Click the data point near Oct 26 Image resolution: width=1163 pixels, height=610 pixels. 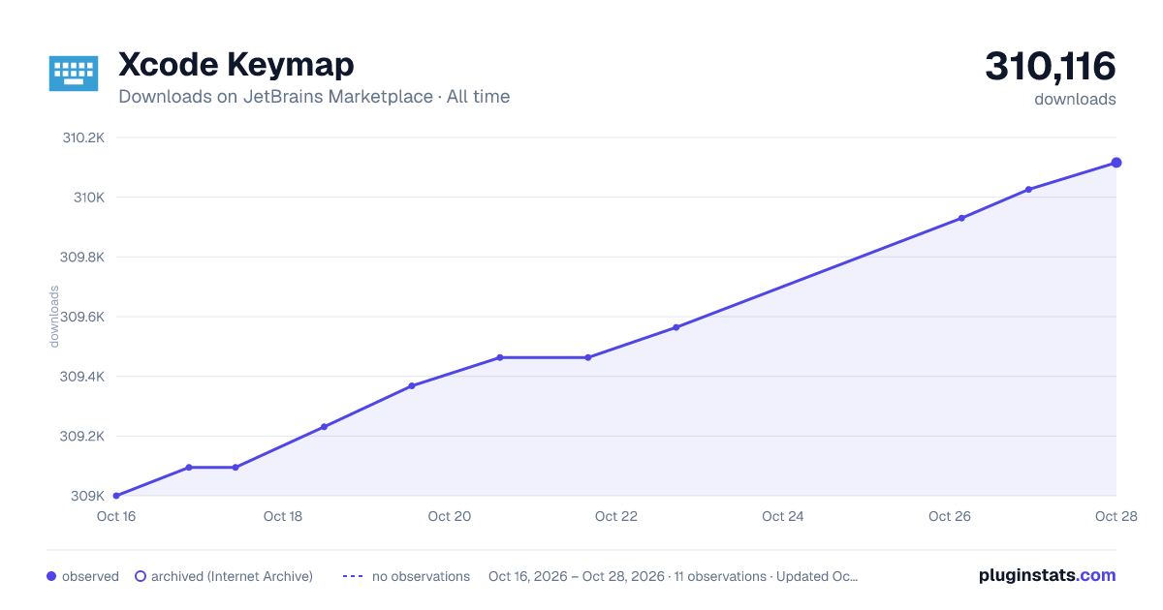961,218
